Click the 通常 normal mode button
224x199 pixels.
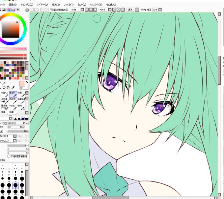[x=130, y=10]
